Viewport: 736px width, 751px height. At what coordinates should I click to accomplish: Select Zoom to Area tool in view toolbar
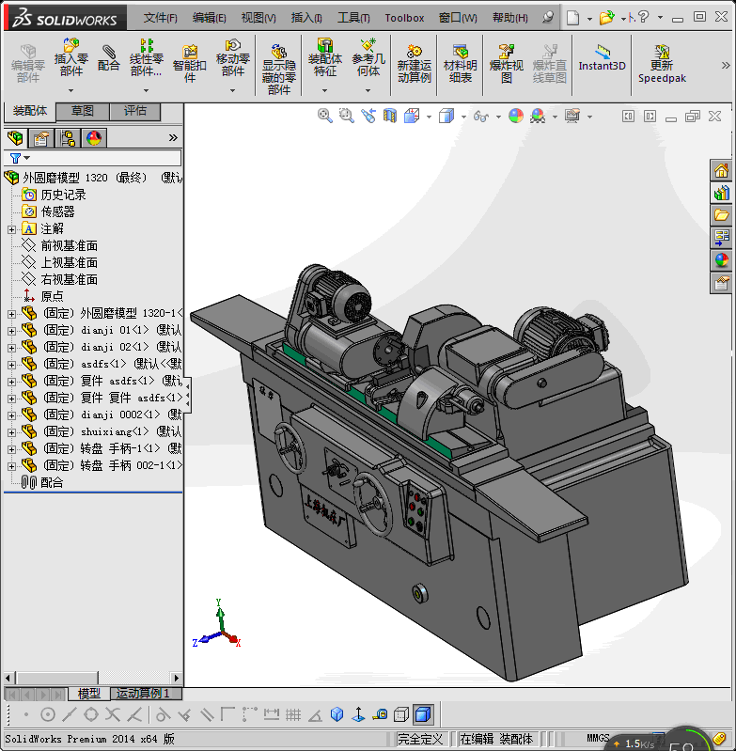tap(346, 116)
